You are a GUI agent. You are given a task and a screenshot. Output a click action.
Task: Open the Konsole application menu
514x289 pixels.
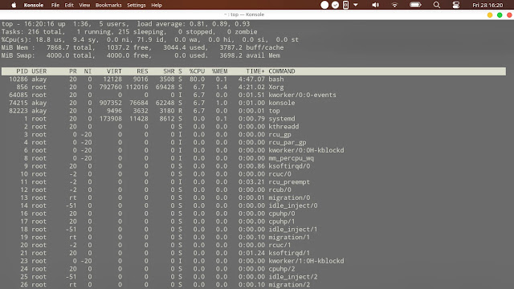coord(34,6)
